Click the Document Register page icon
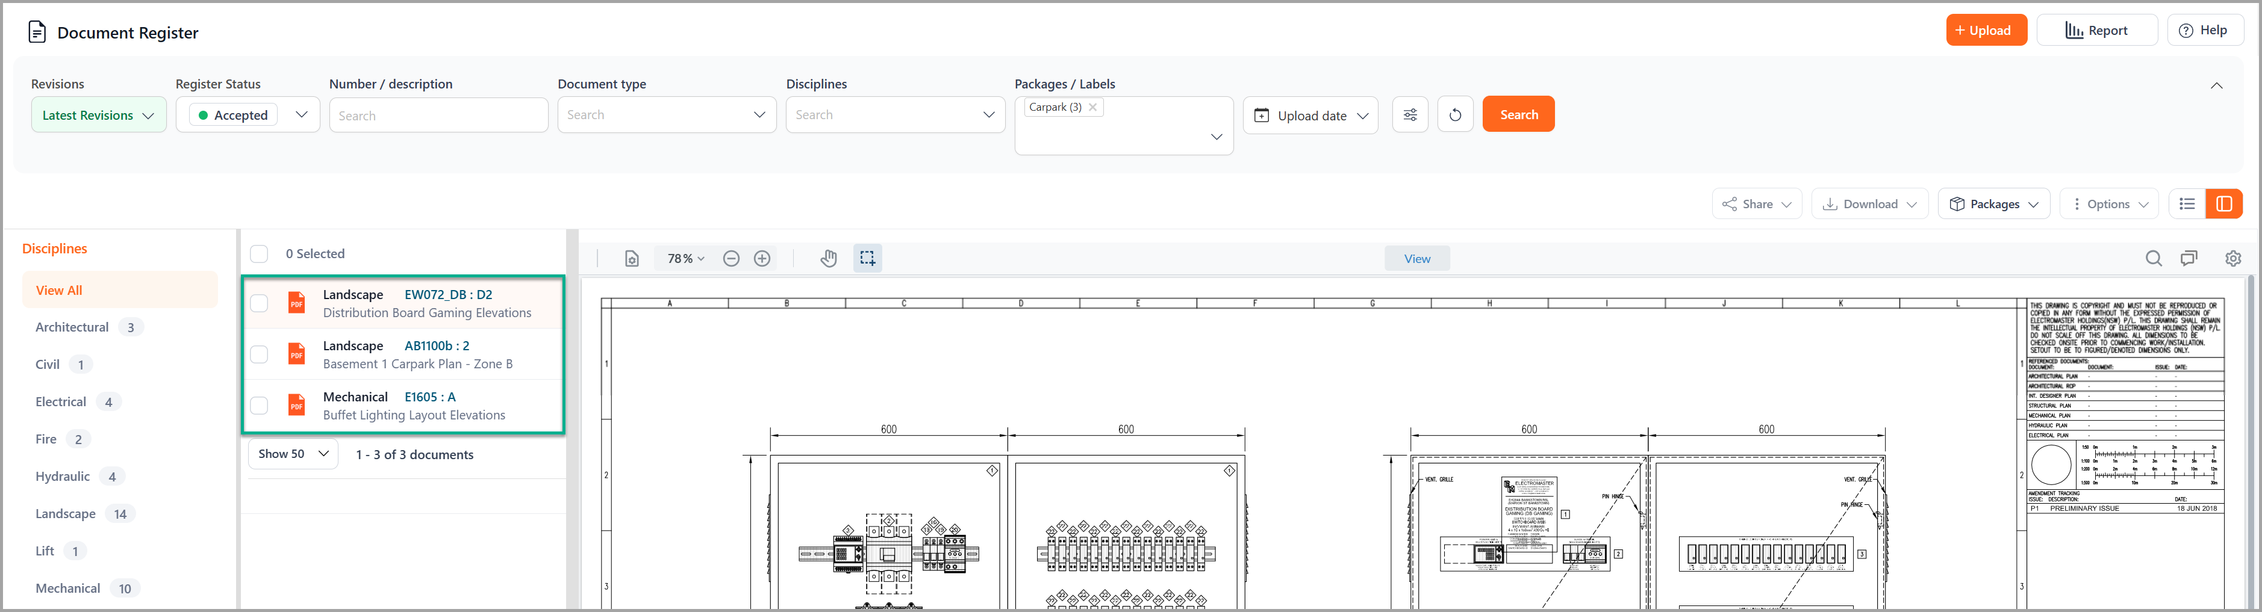This screenshot has height=612, width=2262. [x=37, y=32]
